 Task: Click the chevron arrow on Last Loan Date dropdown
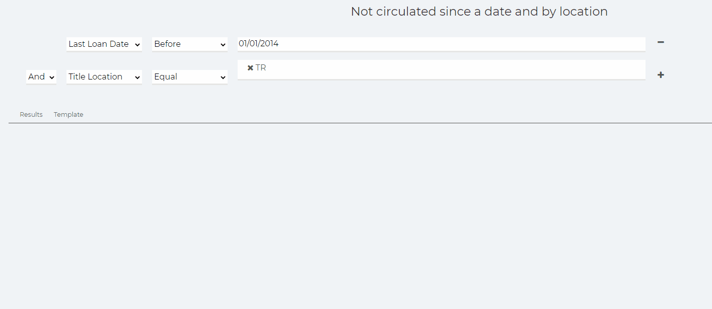[137, 44]
